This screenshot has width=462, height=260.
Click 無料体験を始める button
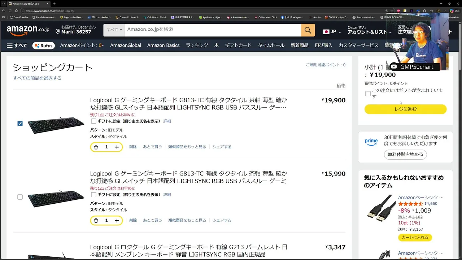click(x=405, y=155)
